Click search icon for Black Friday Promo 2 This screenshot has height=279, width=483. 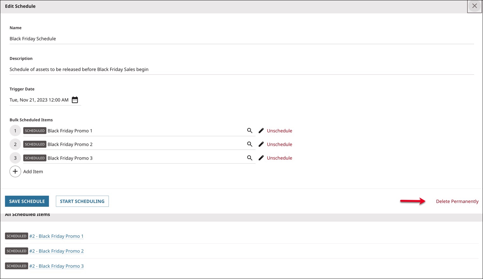pyautogui.click(x=250, y=144)
